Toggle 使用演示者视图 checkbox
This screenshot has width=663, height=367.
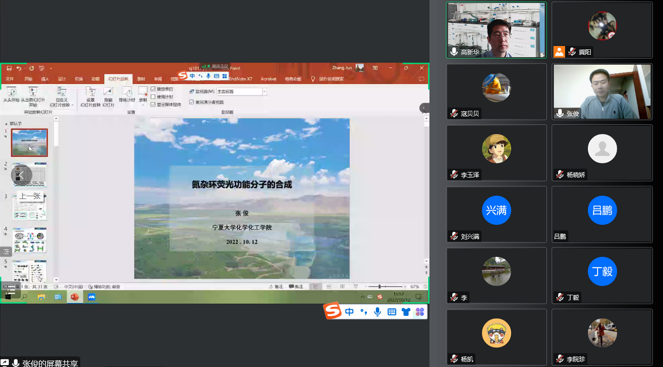[x=191, y=102]
